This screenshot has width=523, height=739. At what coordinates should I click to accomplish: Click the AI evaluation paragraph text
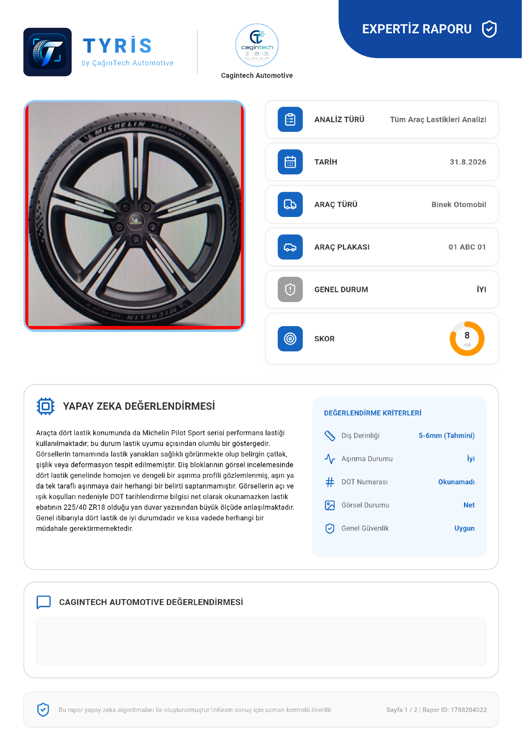(x=165, y=481)
